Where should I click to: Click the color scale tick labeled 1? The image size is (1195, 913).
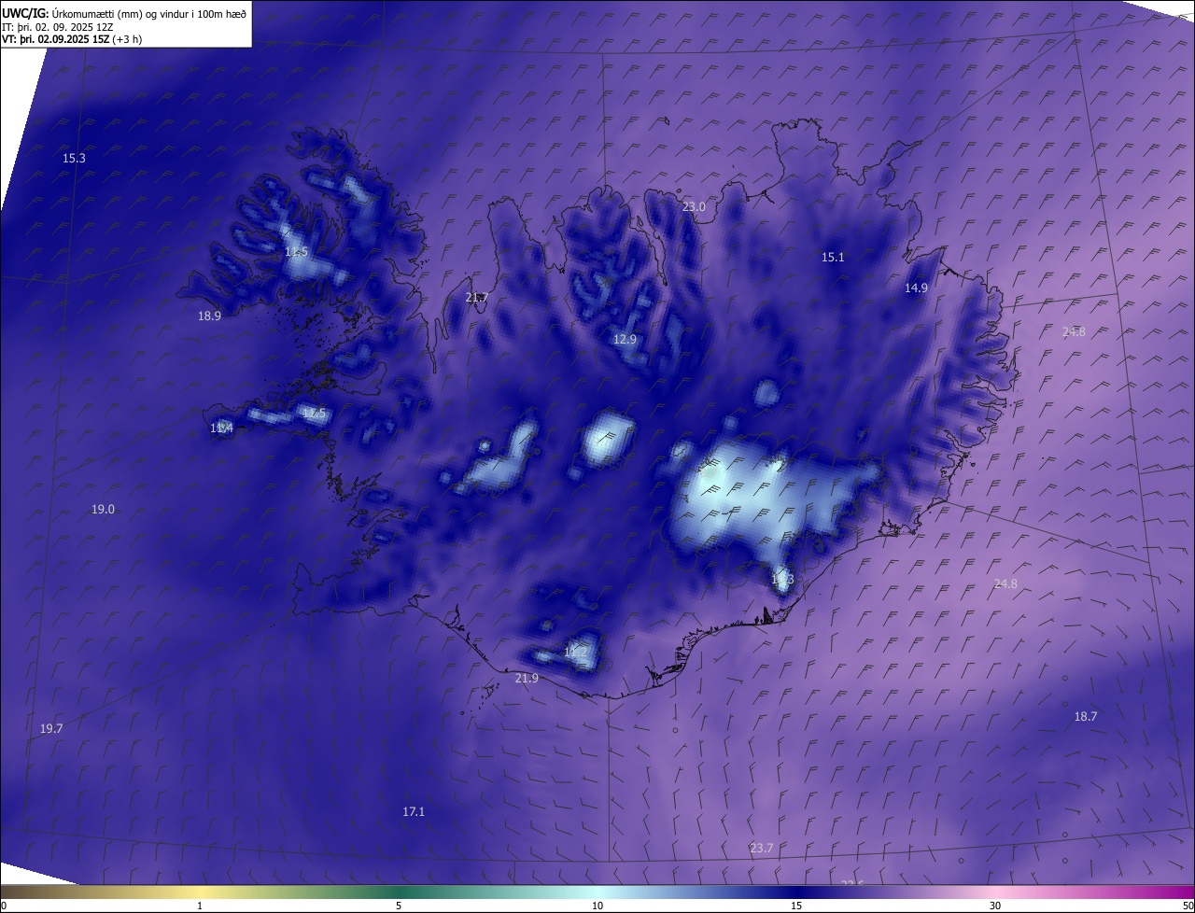pyautogui.click(x=200, y=906)
